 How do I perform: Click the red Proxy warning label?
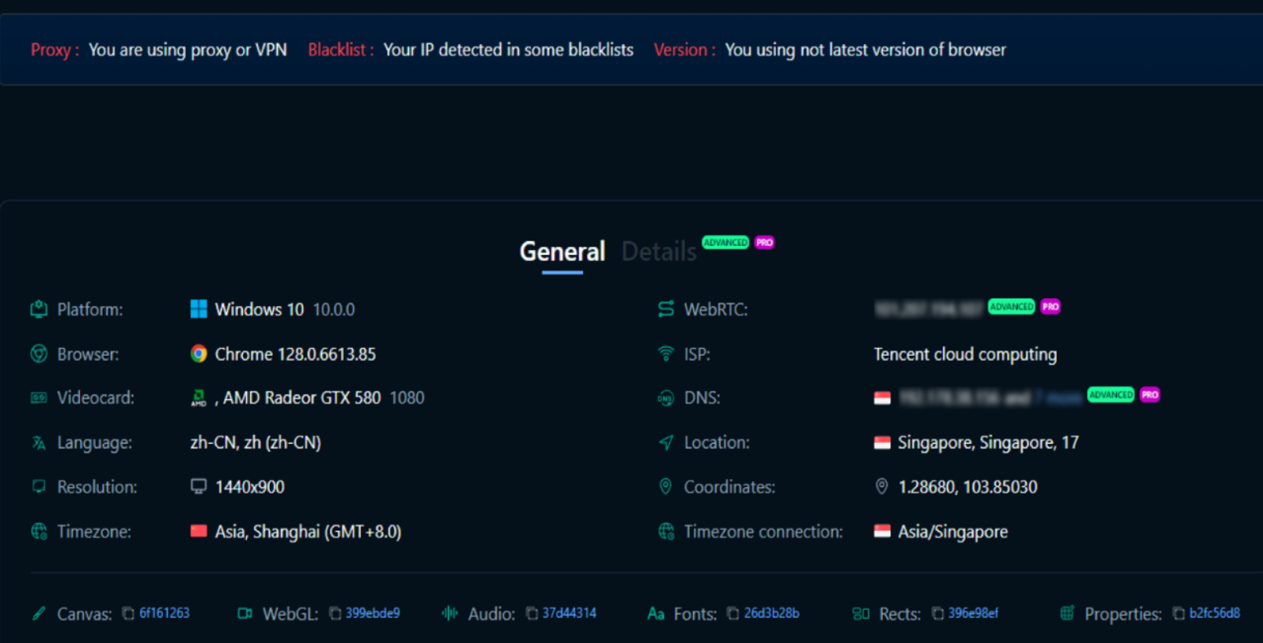[55, 50]
